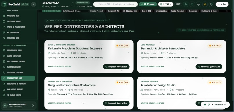Open Vanguard Infrastructure Contractors title
The width and height of the screenshot is (234, 112).
pos(72,85)
